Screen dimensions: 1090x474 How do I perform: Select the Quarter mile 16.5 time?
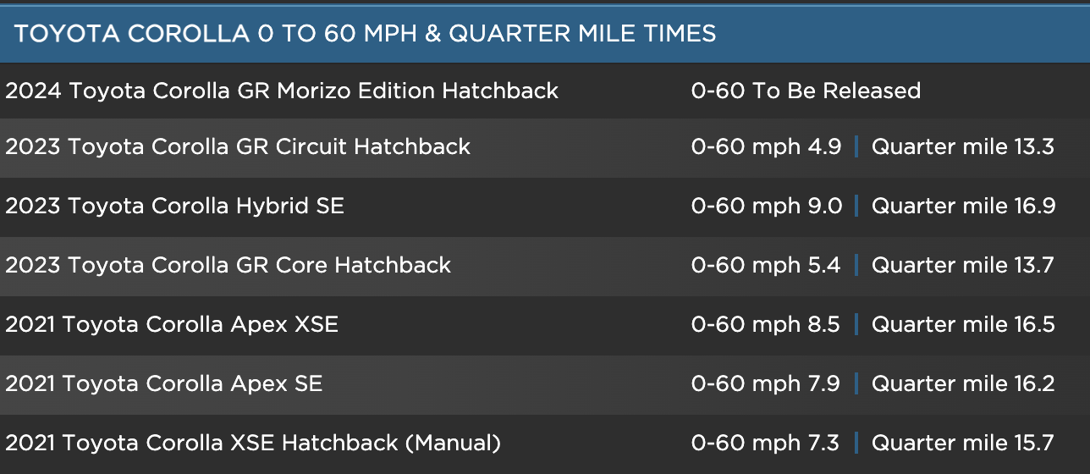[x=963, y=324]
